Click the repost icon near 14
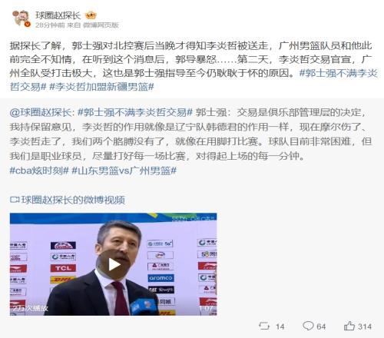Screen dimensions: 384x338 pyautogui.click(x=264, y=326)
